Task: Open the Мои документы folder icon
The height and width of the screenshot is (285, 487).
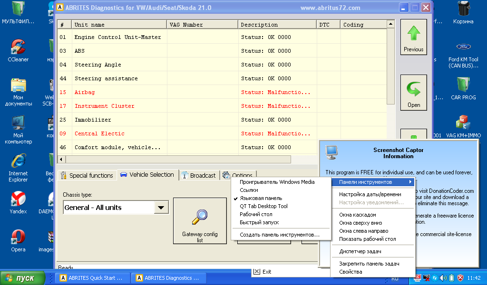Action: tap(18, 92)
